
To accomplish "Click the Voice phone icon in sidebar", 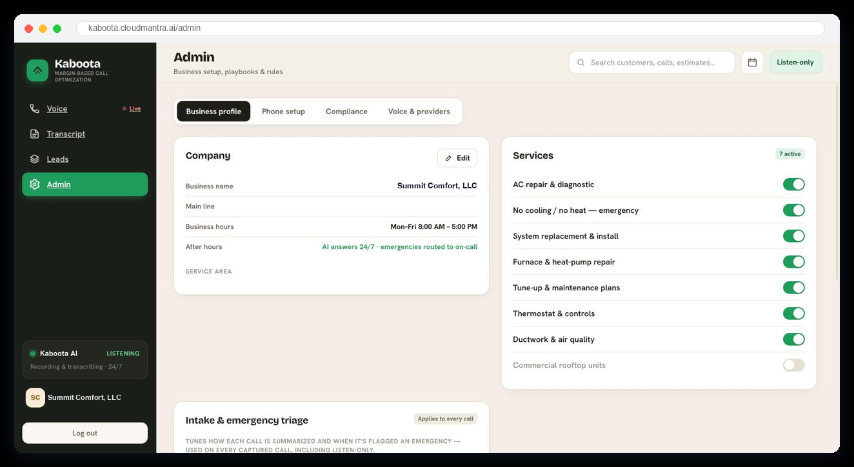I will pyautogui.click(x=34, y=108).
